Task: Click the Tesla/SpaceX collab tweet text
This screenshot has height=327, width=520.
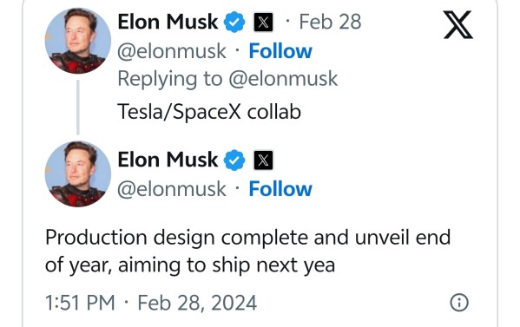Action: [x=209, y=112]
